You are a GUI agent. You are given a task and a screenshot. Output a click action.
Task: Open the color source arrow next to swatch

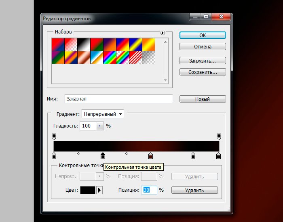[100, 190]
